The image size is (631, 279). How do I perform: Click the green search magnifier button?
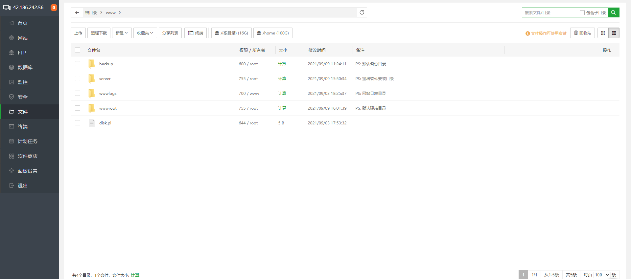pos(613,12)
